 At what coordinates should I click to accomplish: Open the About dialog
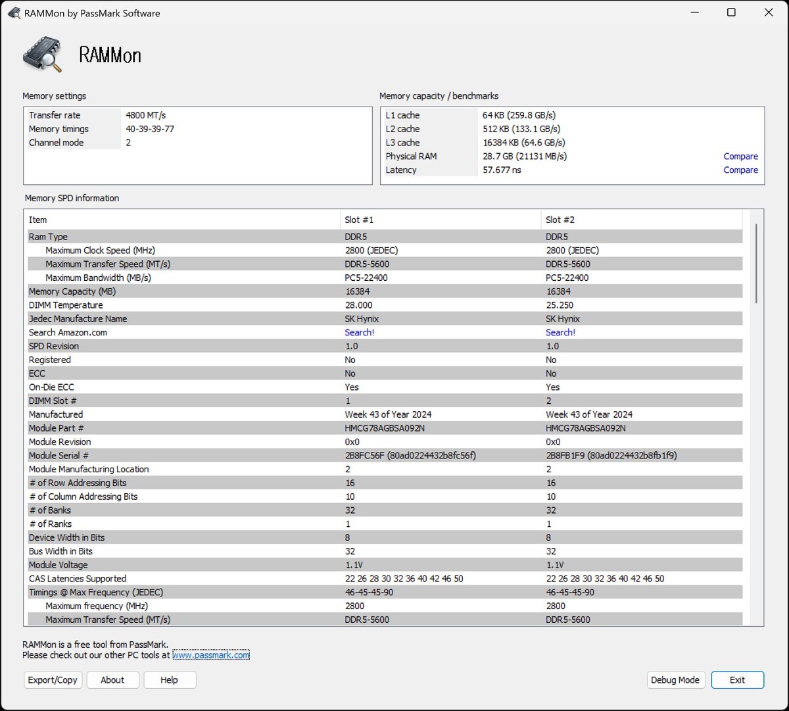tap(112, 680)
